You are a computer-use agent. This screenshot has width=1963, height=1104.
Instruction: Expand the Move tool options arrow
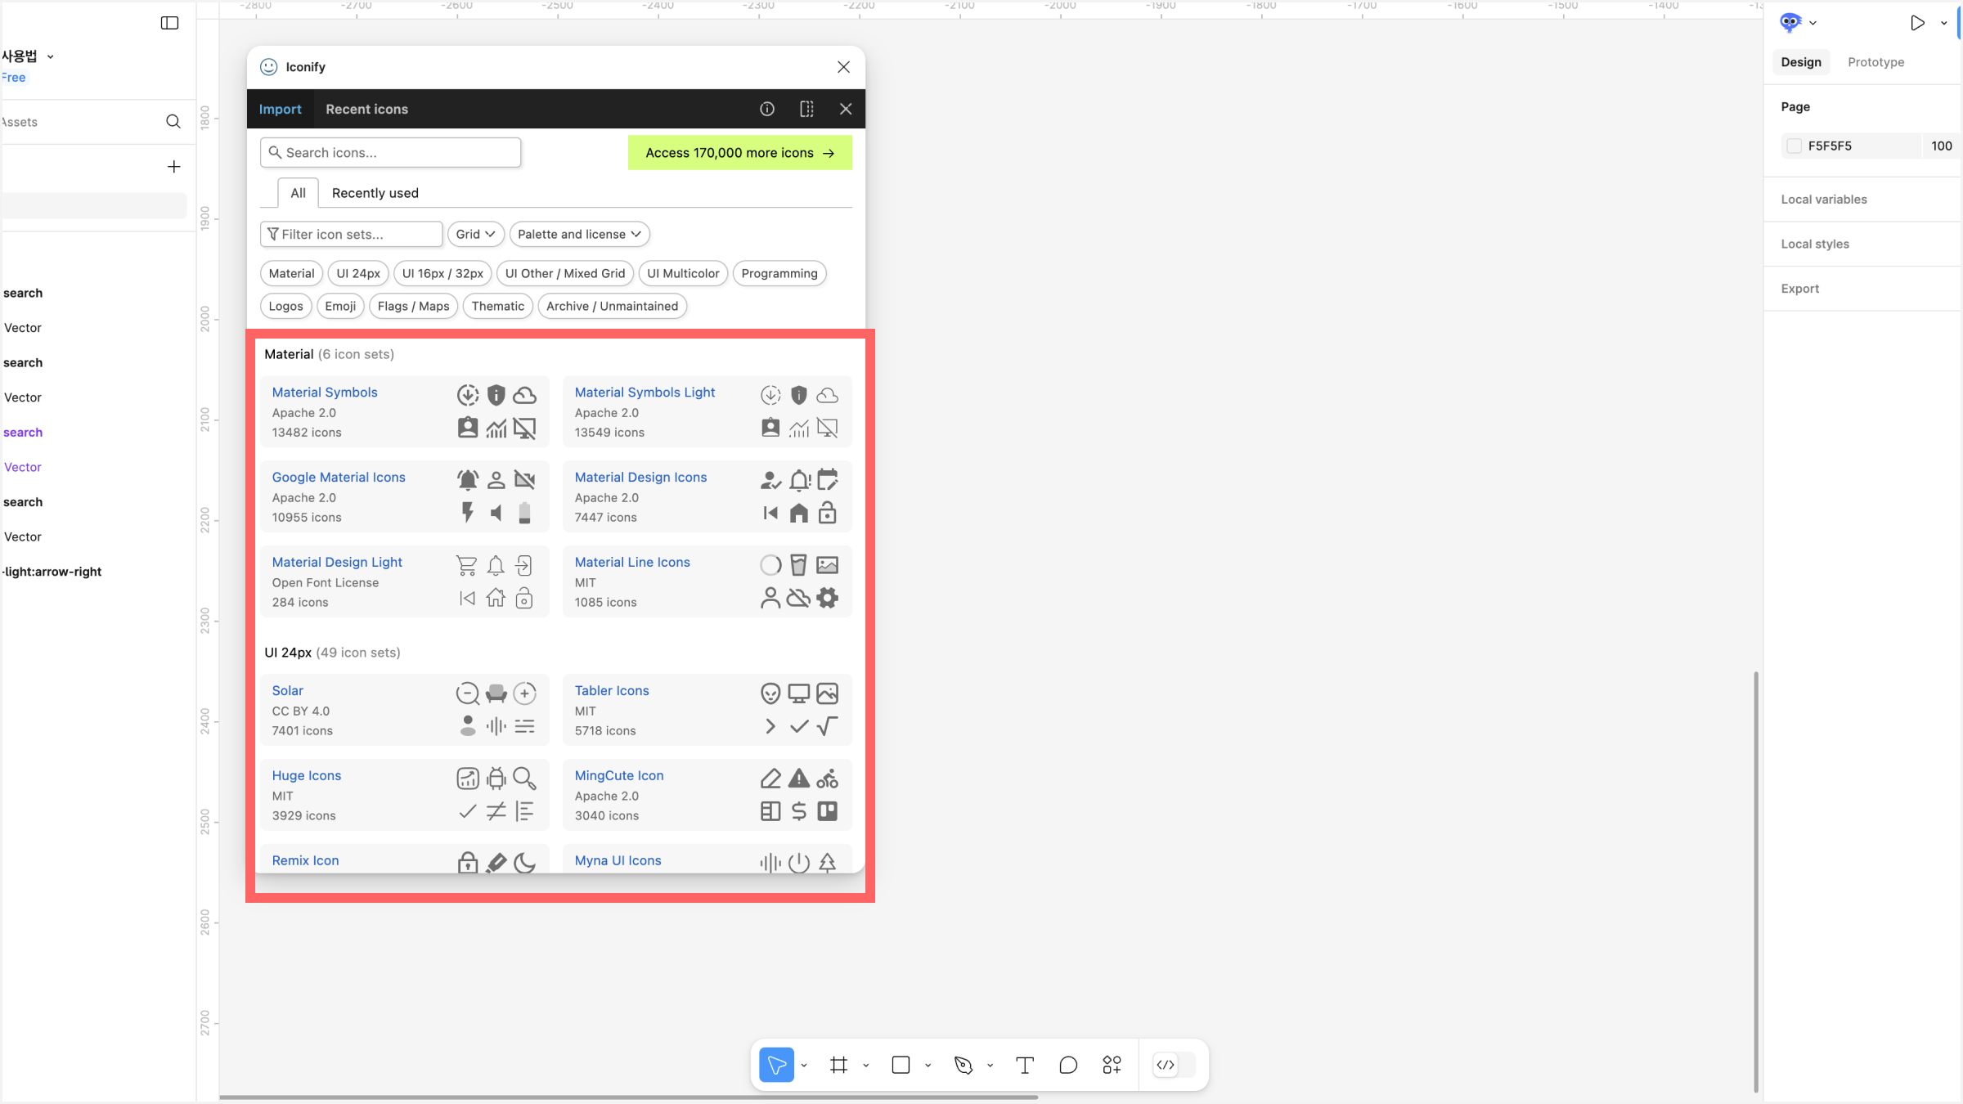(x=804, y=1065)
